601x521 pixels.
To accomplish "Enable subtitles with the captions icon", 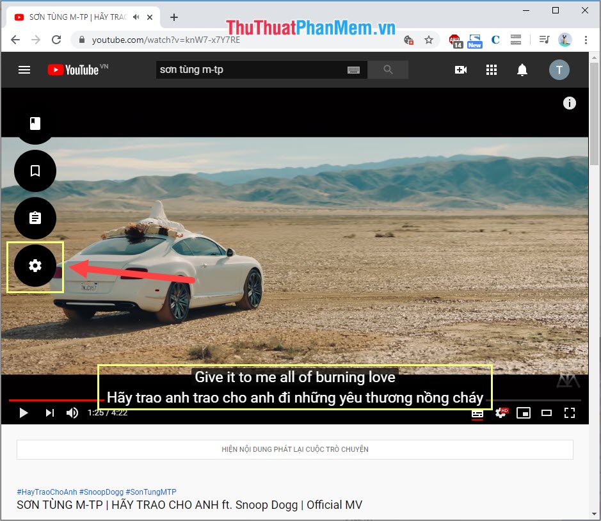I will coord(477,413).
